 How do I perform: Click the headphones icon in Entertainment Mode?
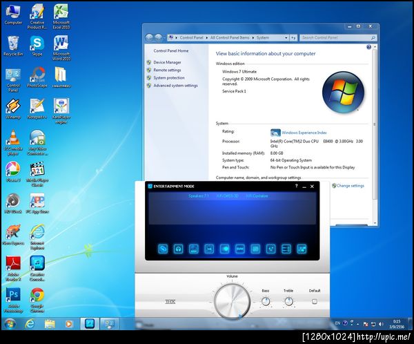178,249
